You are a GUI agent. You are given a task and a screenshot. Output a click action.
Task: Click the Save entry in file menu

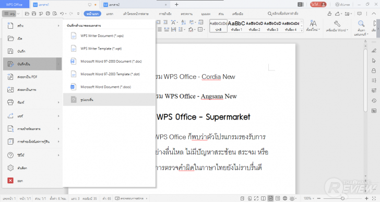point(32,51)
